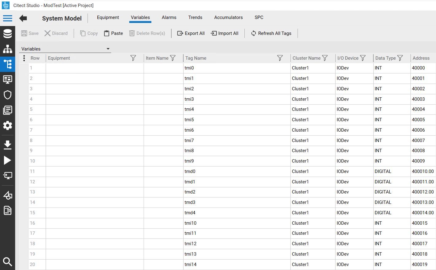Open the Topology database icon in sidebar
The width and height of the screenshot is (436, 270).
pyautogui.click(x=7, y=33)
